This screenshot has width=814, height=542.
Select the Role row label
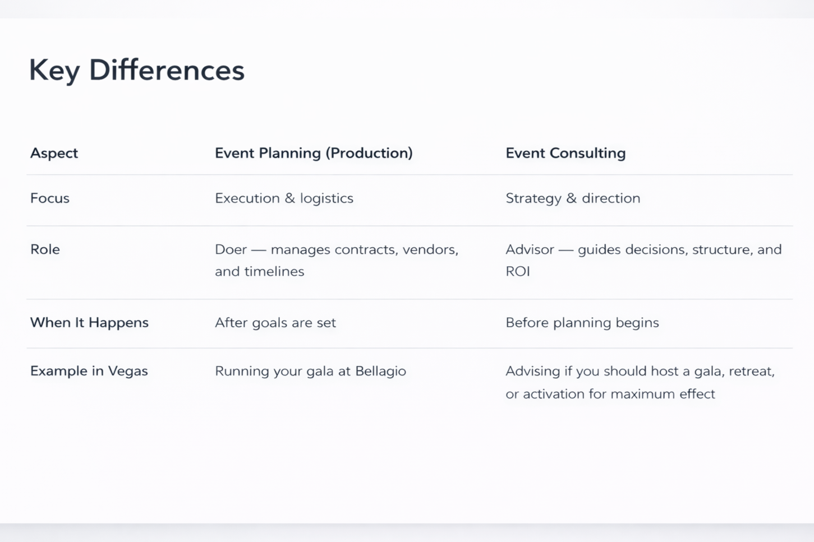coord(45,249)
